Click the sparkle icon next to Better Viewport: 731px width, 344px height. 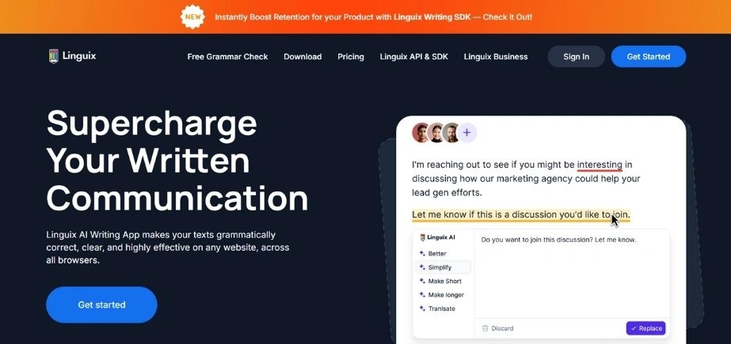click(x=422, y=254)
